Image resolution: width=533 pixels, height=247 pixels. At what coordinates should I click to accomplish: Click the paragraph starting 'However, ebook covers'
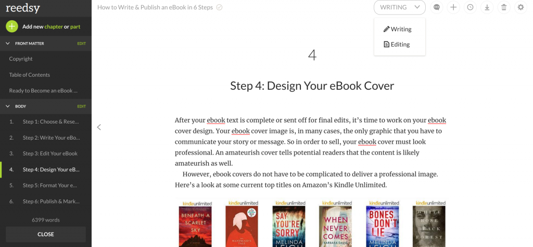306,180
